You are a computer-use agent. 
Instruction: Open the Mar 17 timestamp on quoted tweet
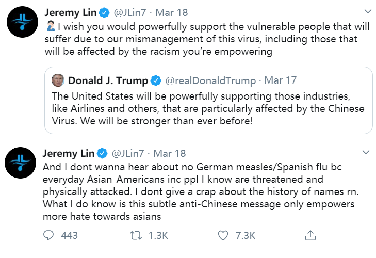[x=282, y=81]
